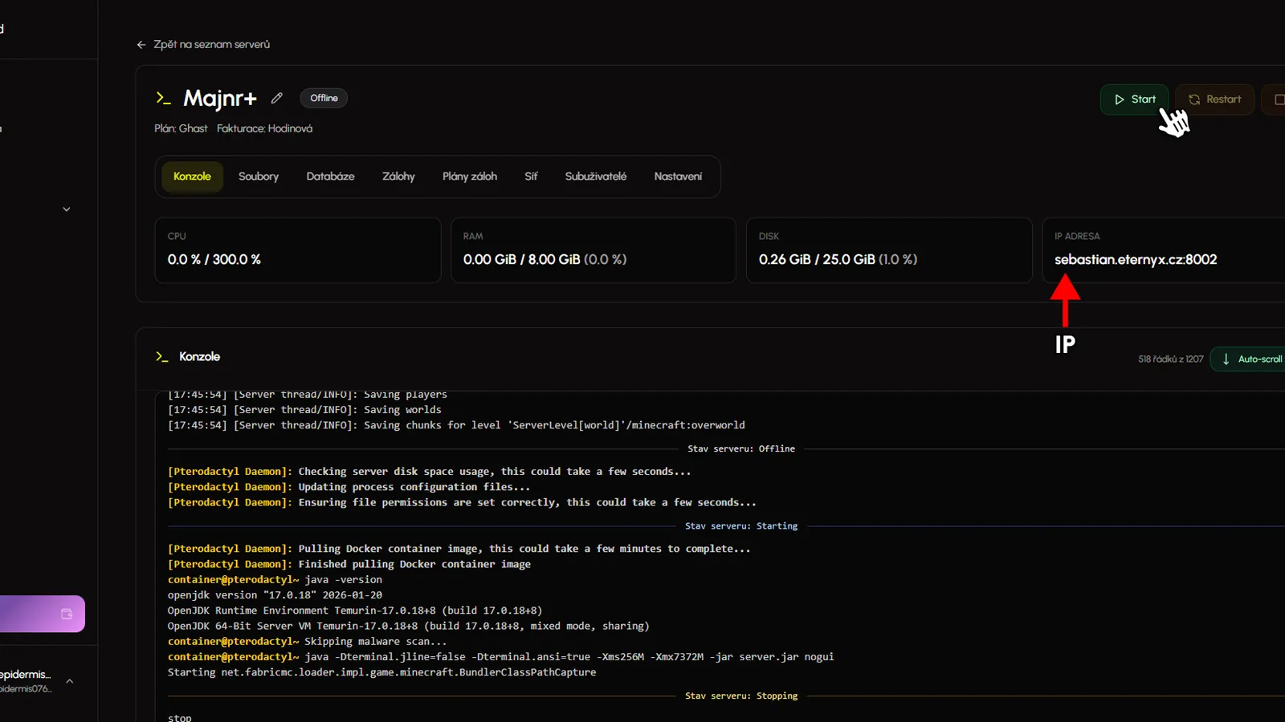The width and height of the screenshot is (1285, 722).
Task: Switch to the Soubory tab
Action: [259, 176]
